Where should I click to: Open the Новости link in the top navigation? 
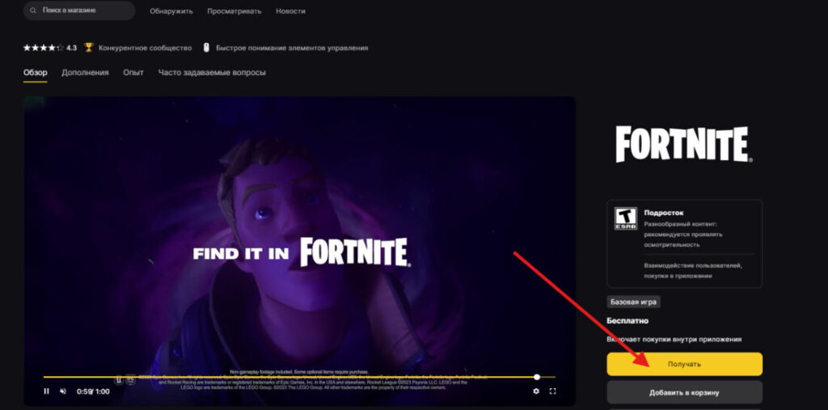[292, 11]
